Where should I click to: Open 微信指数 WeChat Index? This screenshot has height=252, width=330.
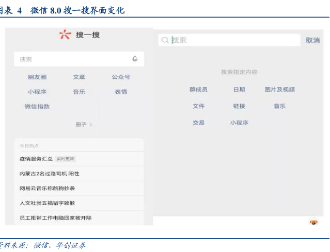(37, 106)
